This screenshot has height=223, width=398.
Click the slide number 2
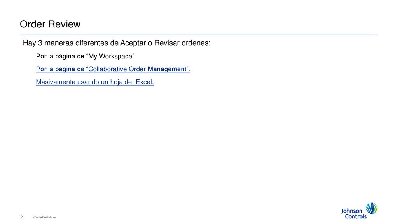[21, 217]
